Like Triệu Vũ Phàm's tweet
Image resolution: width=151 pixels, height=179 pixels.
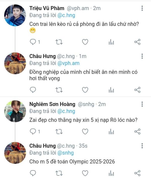(x=85, y=42)
